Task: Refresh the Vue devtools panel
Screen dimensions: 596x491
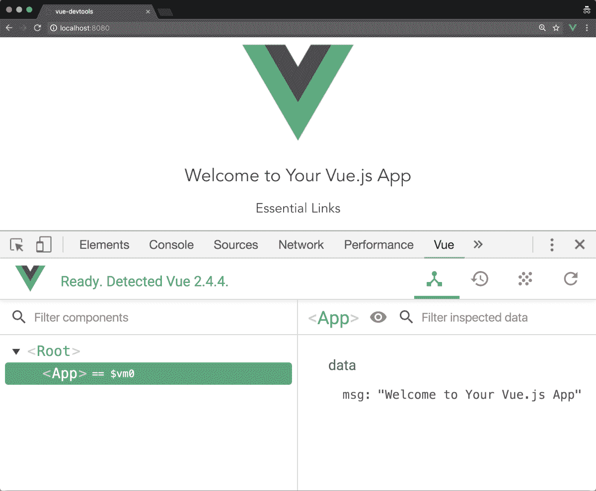Action: (571, 280)
